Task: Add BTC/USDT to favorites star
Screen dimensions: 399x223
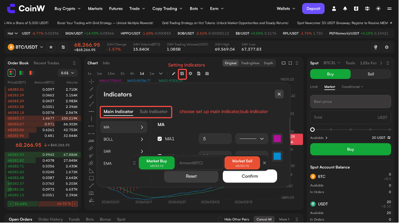Action: (x=51, y=47)
